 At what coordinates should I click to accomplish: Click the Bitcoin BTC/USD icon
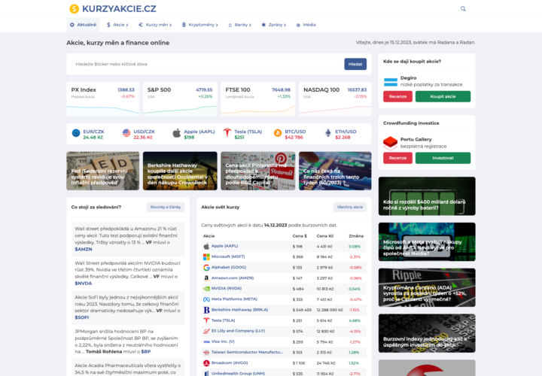click(278, 133)
